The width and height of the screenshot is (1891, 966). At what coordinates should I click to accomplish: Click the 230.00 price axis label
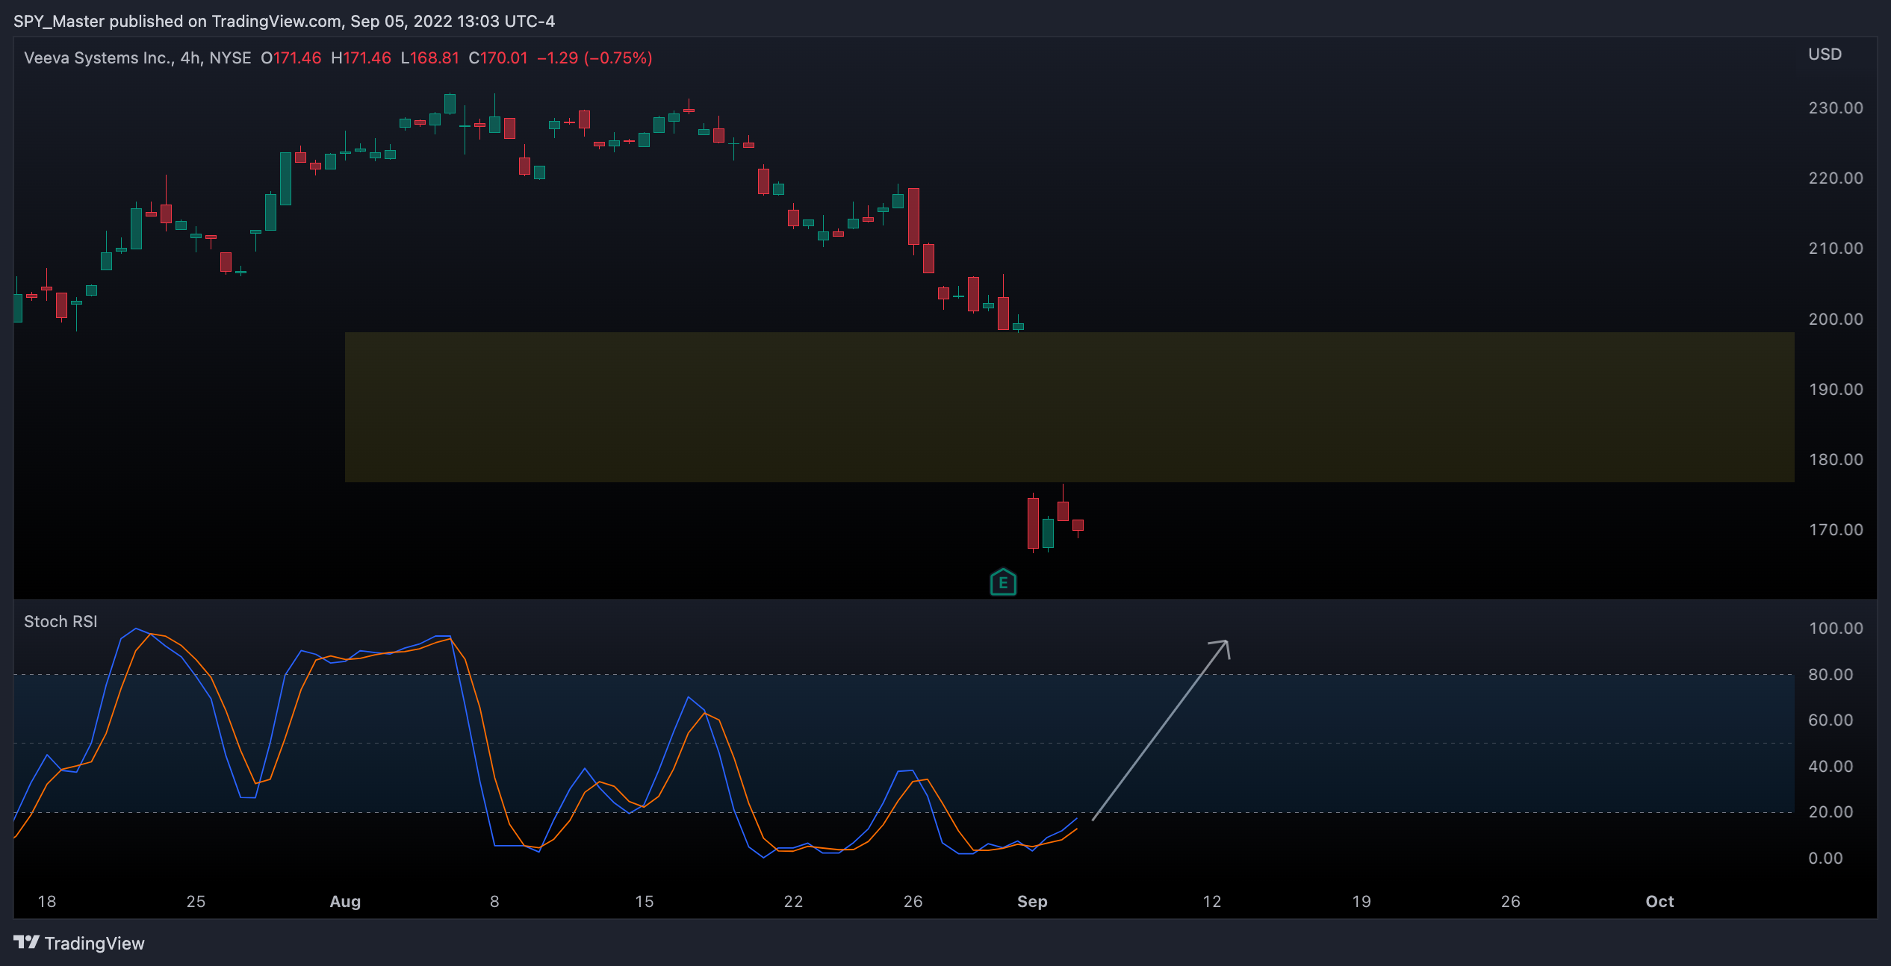click(1836, 108)
